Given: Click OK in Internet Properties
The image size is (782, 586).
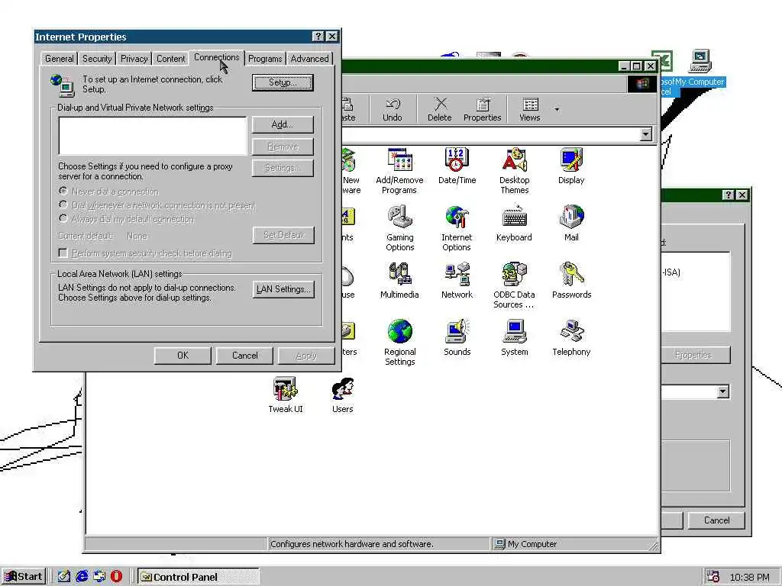Looking at the screenshot, I should [x=183, y=356].
